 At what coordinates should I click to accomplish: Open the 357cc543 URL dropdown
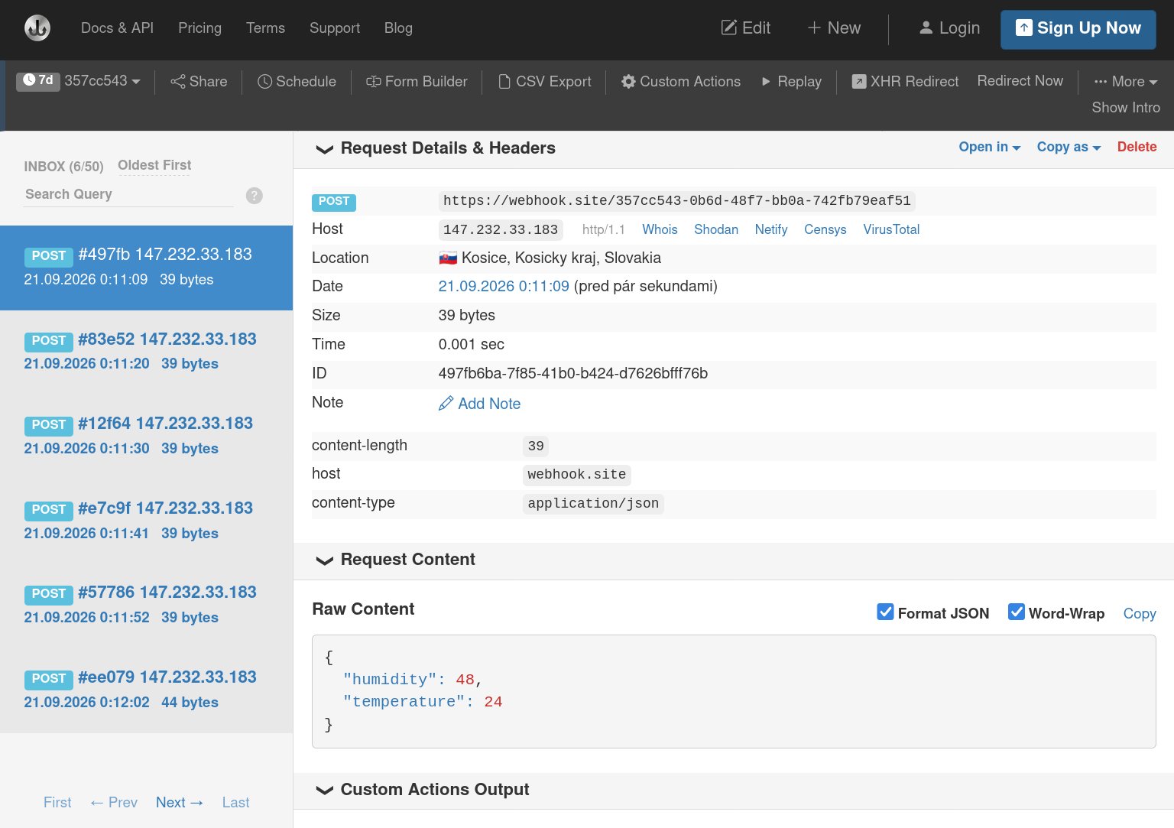102,80
